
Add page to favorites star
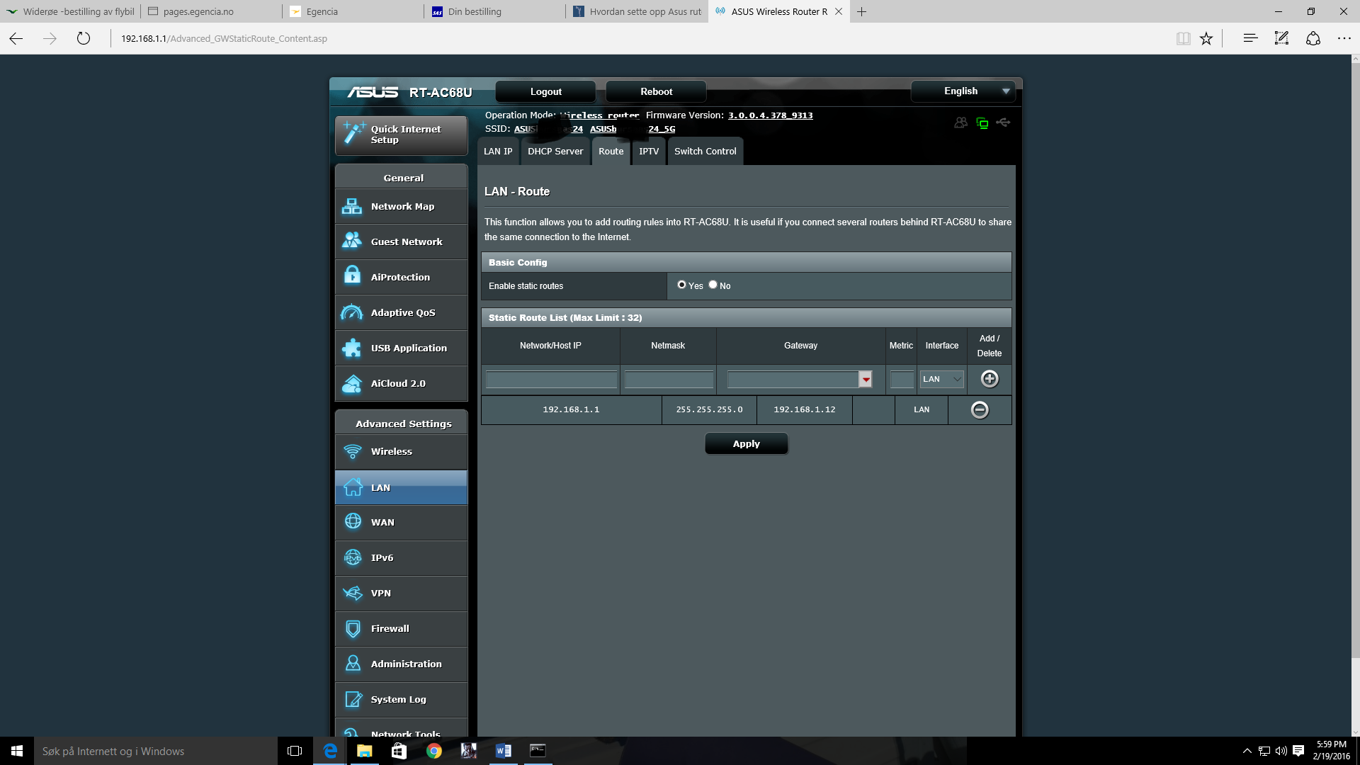tap(1206, 38)
